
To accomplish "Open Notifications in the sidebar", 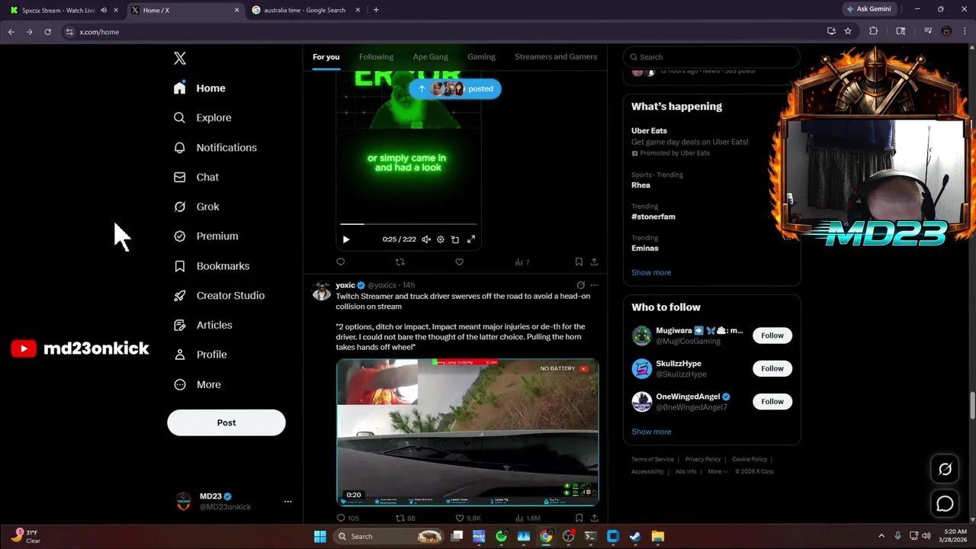I will (x=216, y=147).
